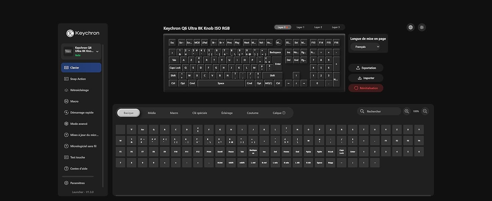
Task: Pick the RApp key in the palette
Action: click(x=330, y=163)
